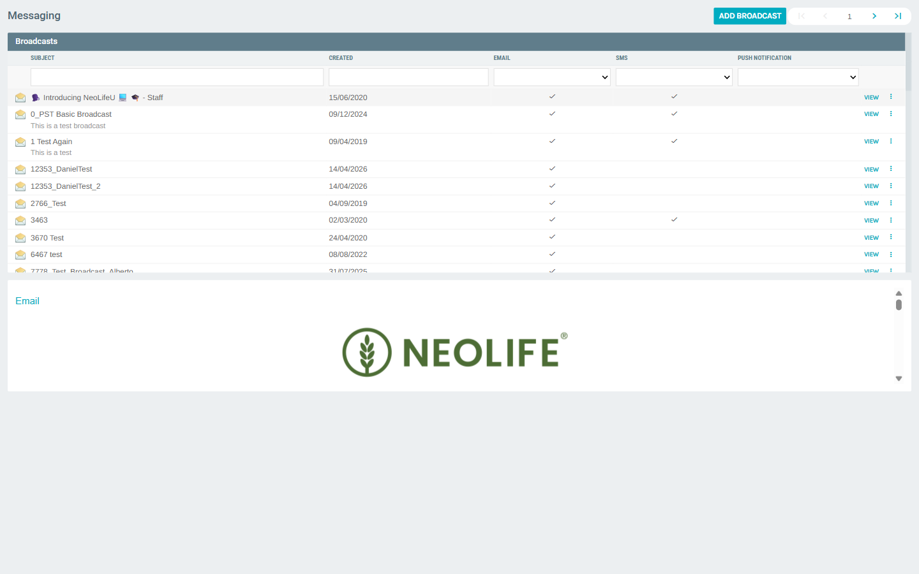Select the '12353_DanielTest_2' subject text
The width and height of the screenshot is (919, 574).
[66, 186]
